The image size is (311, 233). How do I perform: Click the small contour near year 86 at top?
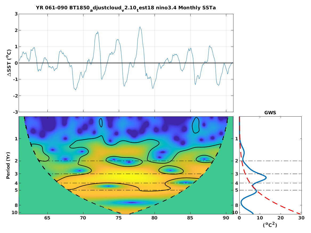coord(196,125)
